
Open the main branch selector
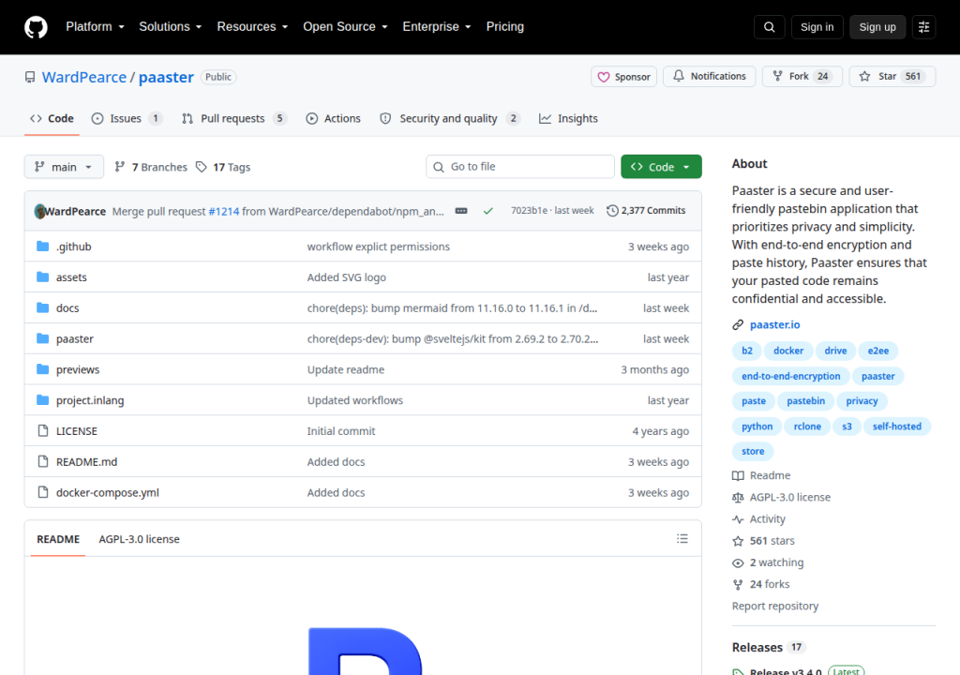(x=64, y=167)
